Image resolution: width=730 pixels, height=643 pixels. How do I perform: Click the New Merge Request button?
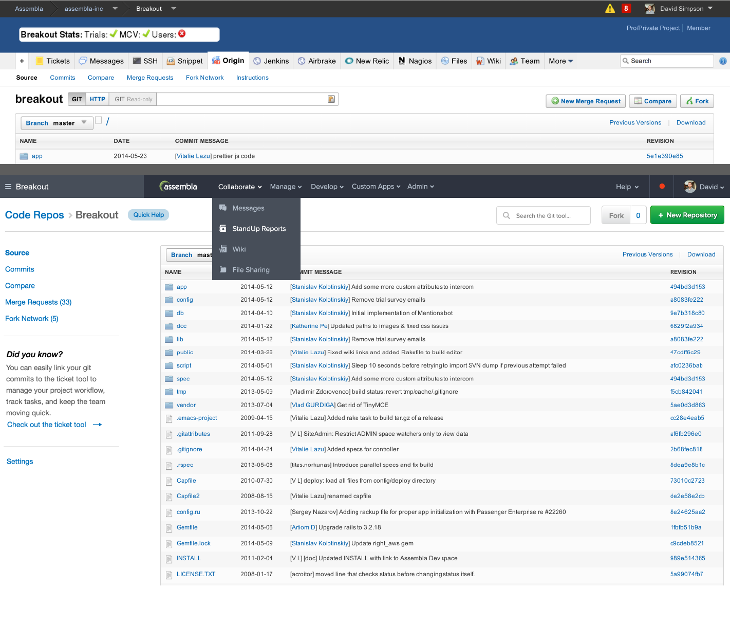[586, 101]
